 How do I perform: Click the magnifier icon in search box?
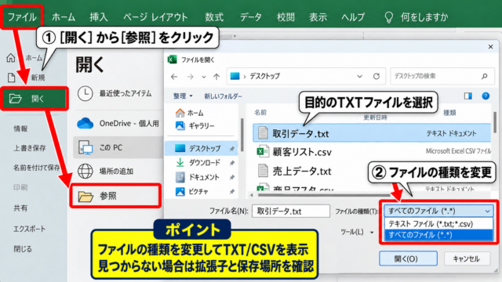click(x=485, y=76)
